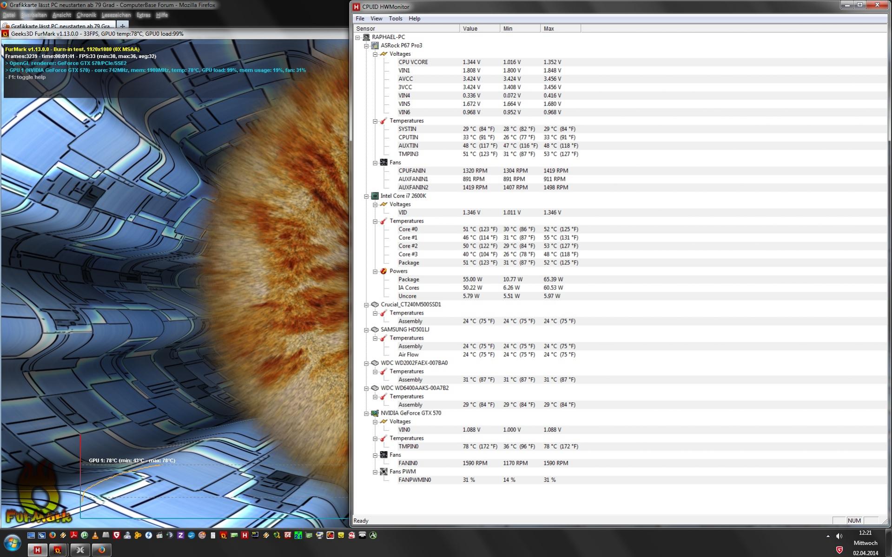This screenshot has height=557, width=892.
Task: Click the 'NUM' status bar indicator
Action: (x=854, y=521)
